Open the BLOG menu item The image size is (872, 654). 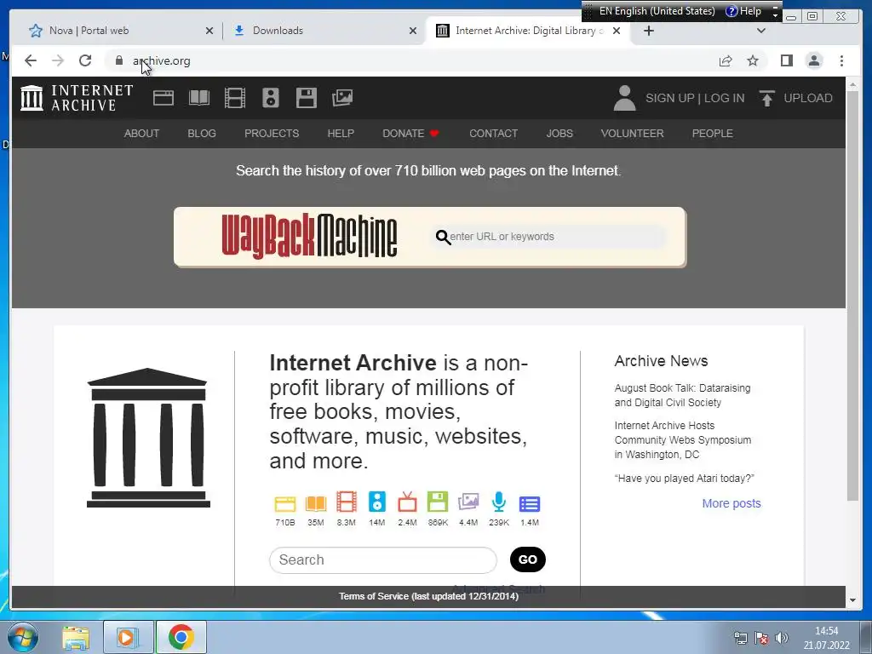click(202, 134)
